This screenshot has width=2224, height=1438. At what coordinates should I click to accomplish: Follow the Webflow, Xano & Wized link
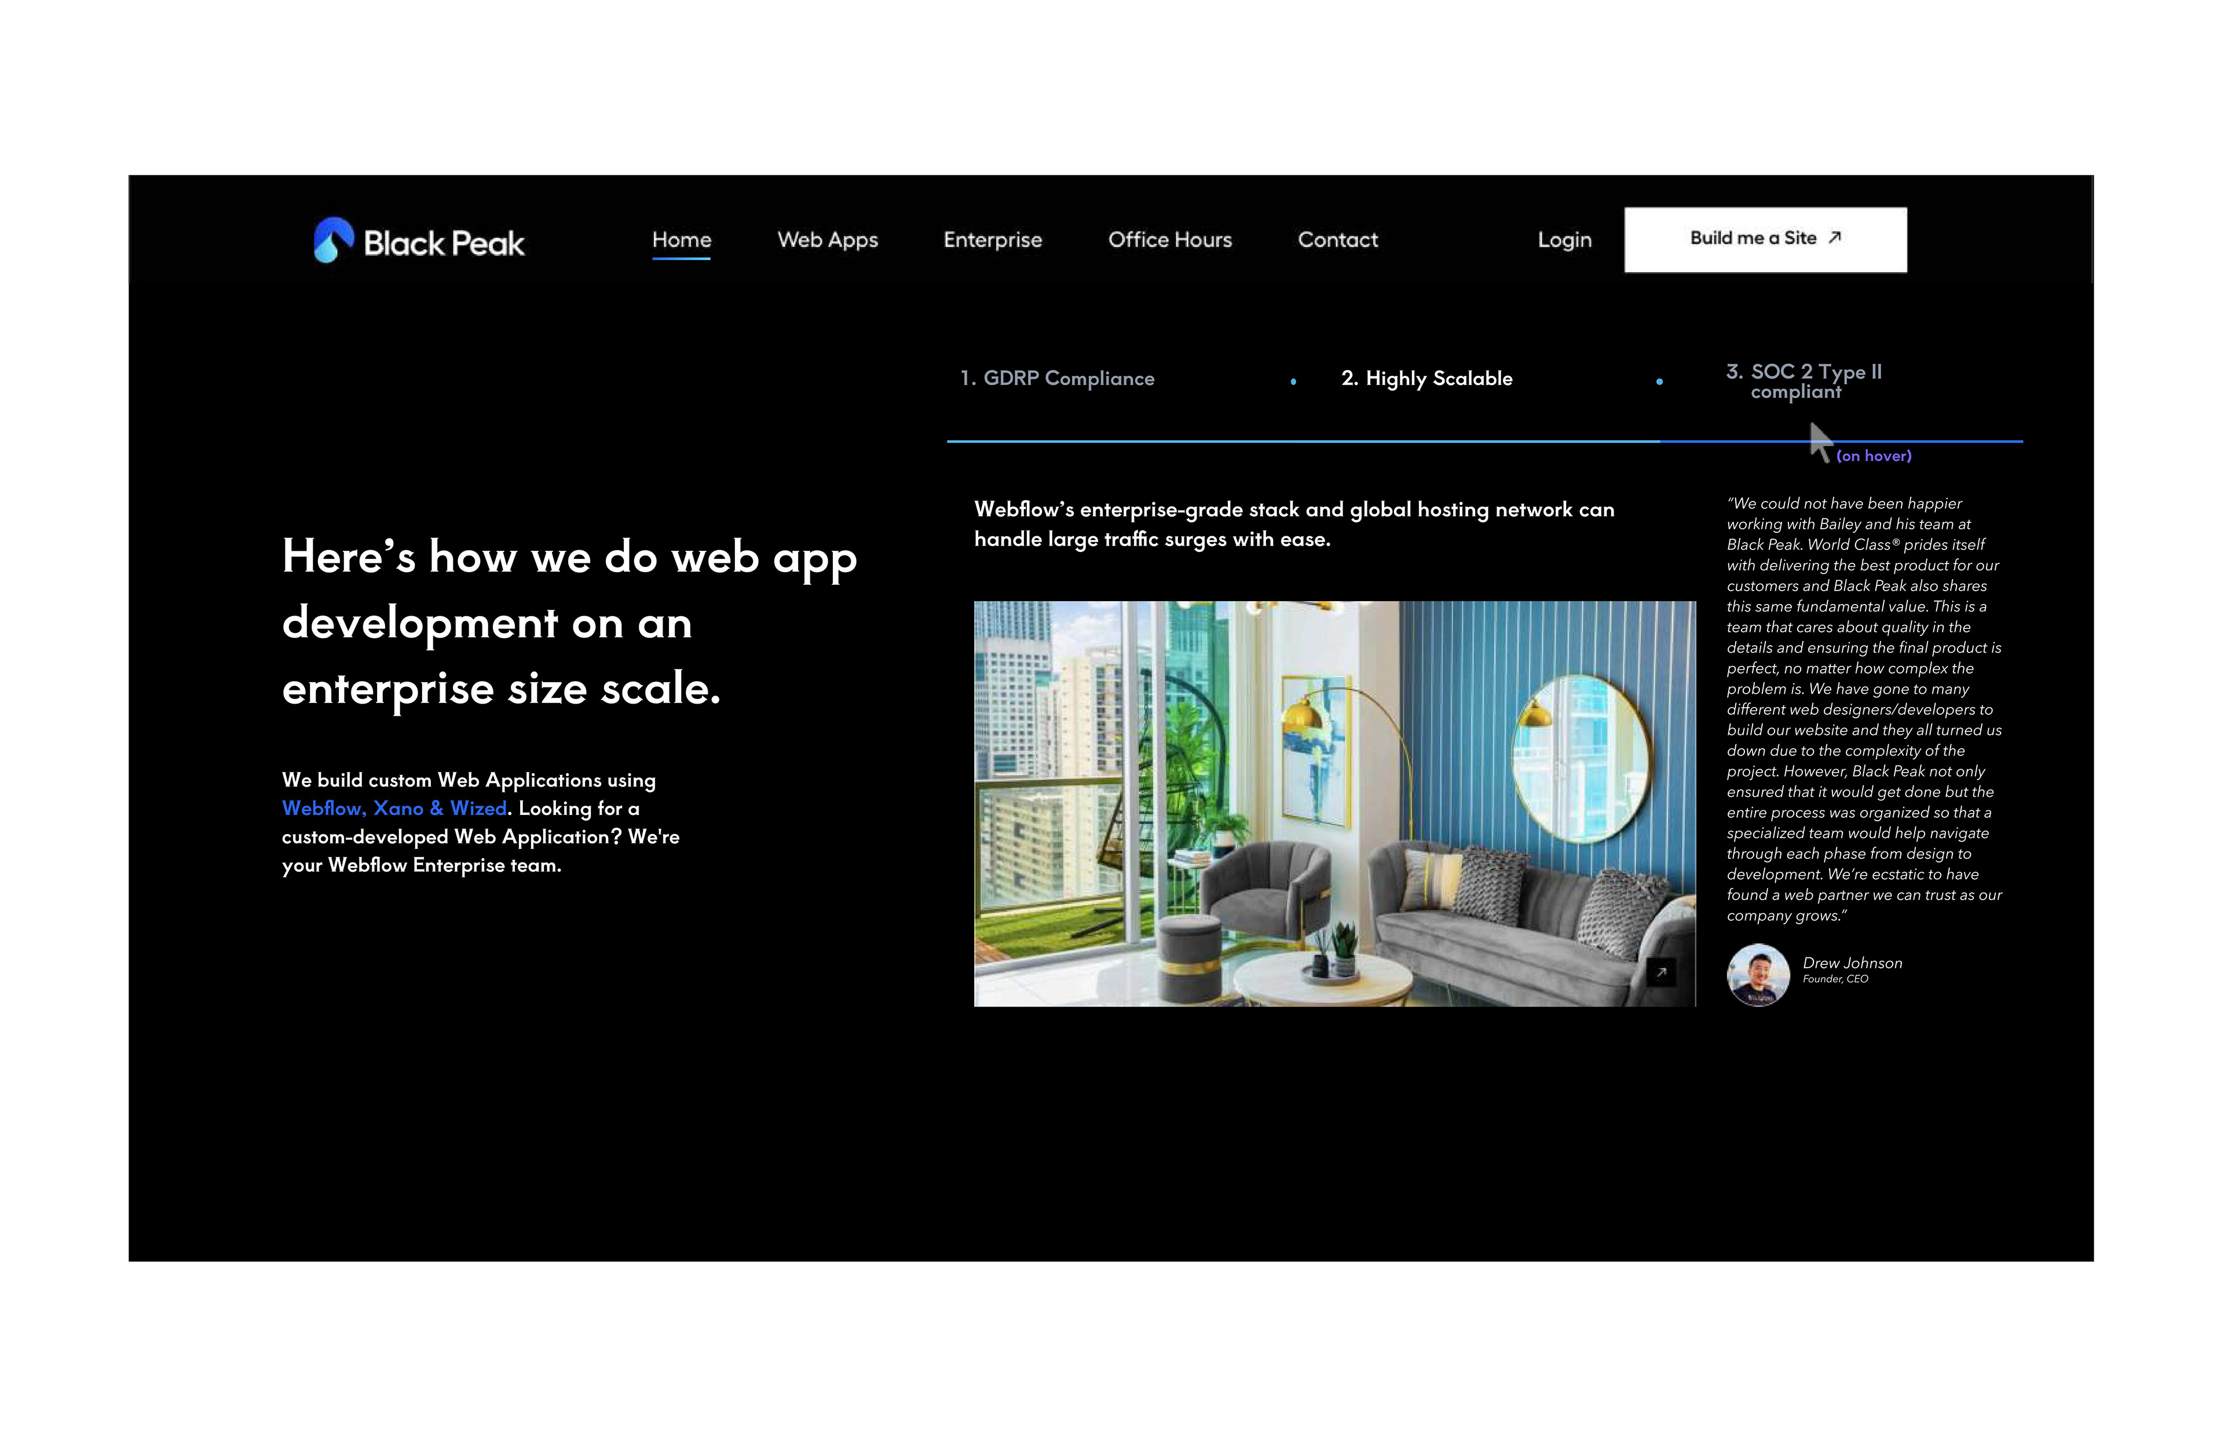[394, 808]
